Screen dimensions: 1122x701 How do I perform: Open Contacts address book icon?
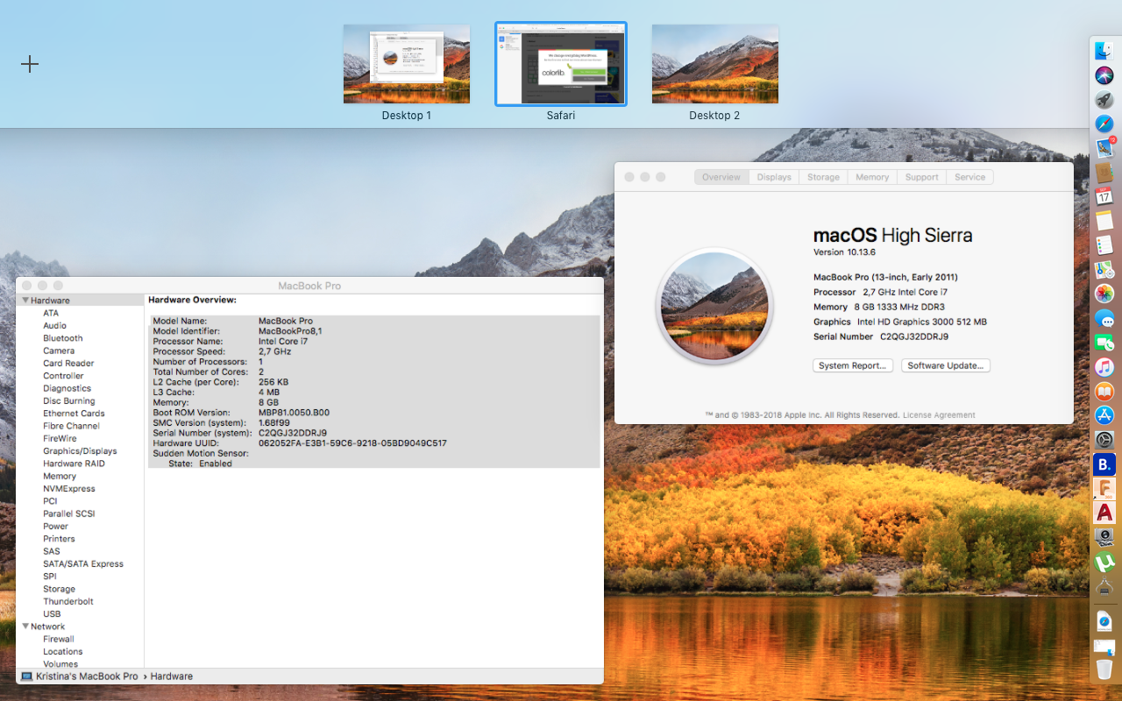[1104, 173]
